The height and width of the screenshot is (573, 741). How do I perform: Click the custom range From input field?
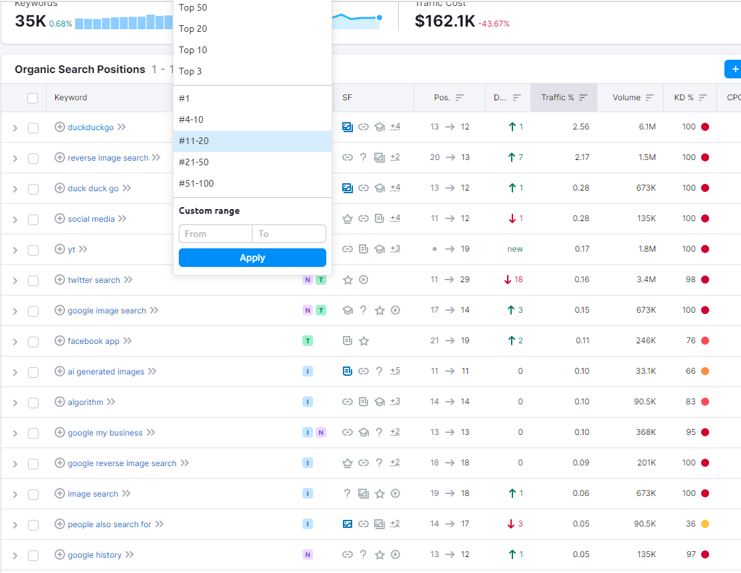215,234
